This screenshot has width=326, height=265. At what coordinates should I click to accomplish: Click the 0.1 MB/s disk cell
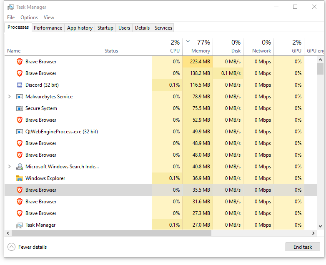[x=228, y=73]
